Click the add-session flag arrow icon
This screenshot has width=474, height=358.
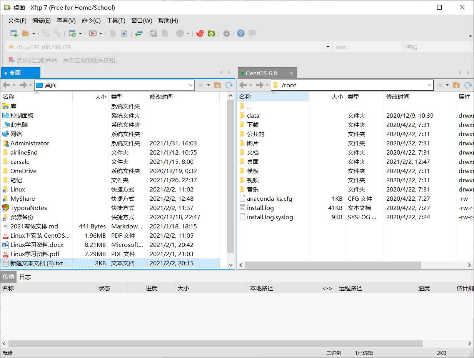pyautogui.click(x=12, y=60)
